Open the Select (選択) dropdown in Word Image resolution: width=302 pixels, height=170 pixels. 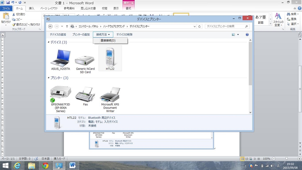click(x=292, y=24)
